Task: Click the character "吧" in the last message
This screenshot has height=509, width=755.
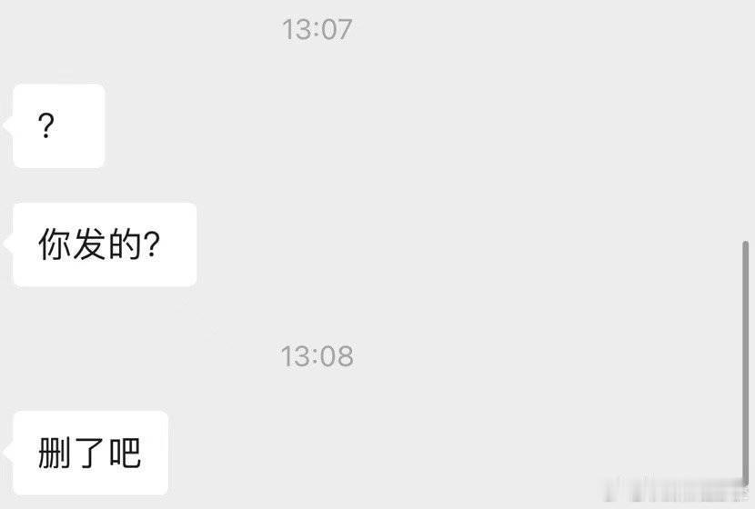Action: click(x=125, y=453)
